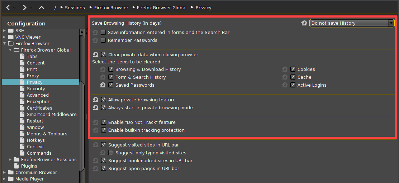Enable the Remember Passwords checkbox

(x=103, y=40)
